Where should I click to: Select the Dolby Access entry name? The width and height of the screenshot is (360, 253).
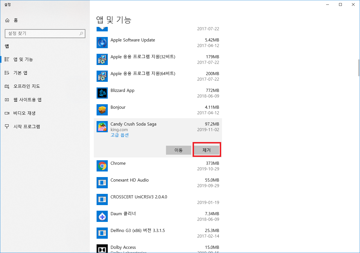(x=123, y=247)
